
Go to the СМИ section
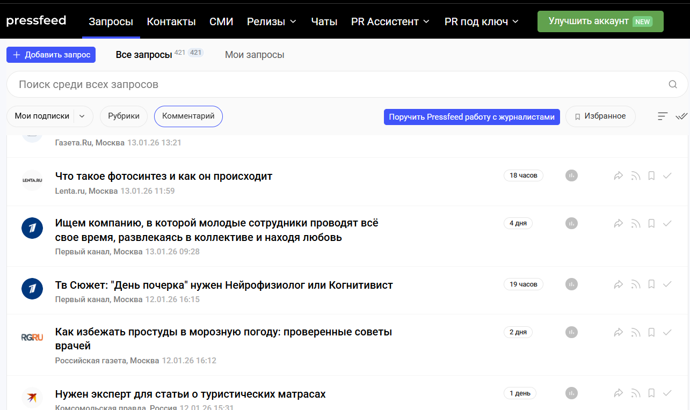[221, 21]
